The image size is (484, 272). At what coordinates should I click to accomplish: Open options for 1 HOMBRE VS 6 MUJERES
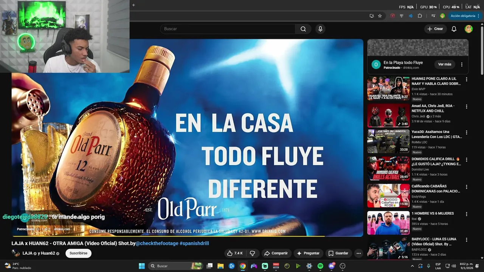(x=466, y=214)
